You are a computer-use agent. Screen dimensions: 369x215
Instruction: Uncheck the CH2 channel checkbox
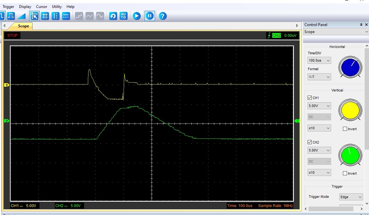point(310,142)
